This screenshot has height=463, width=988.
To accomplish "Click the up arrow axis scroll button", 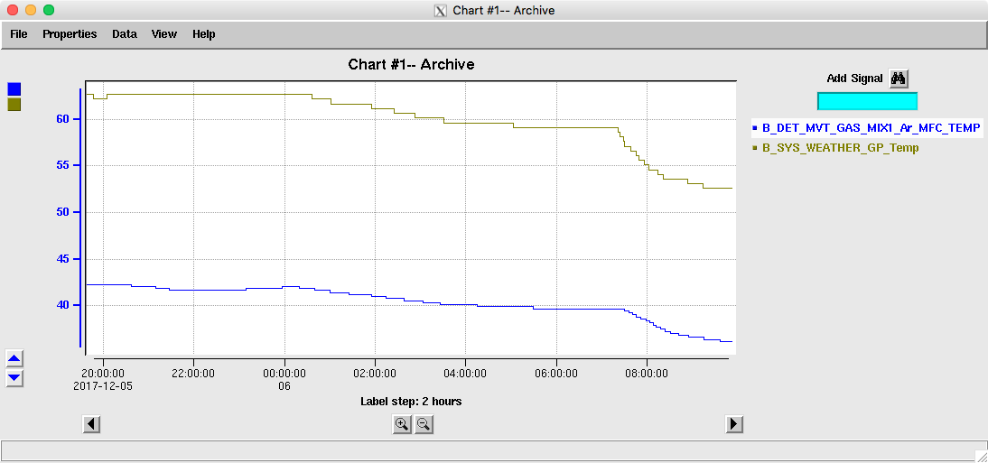I will [x=14, y=359].
